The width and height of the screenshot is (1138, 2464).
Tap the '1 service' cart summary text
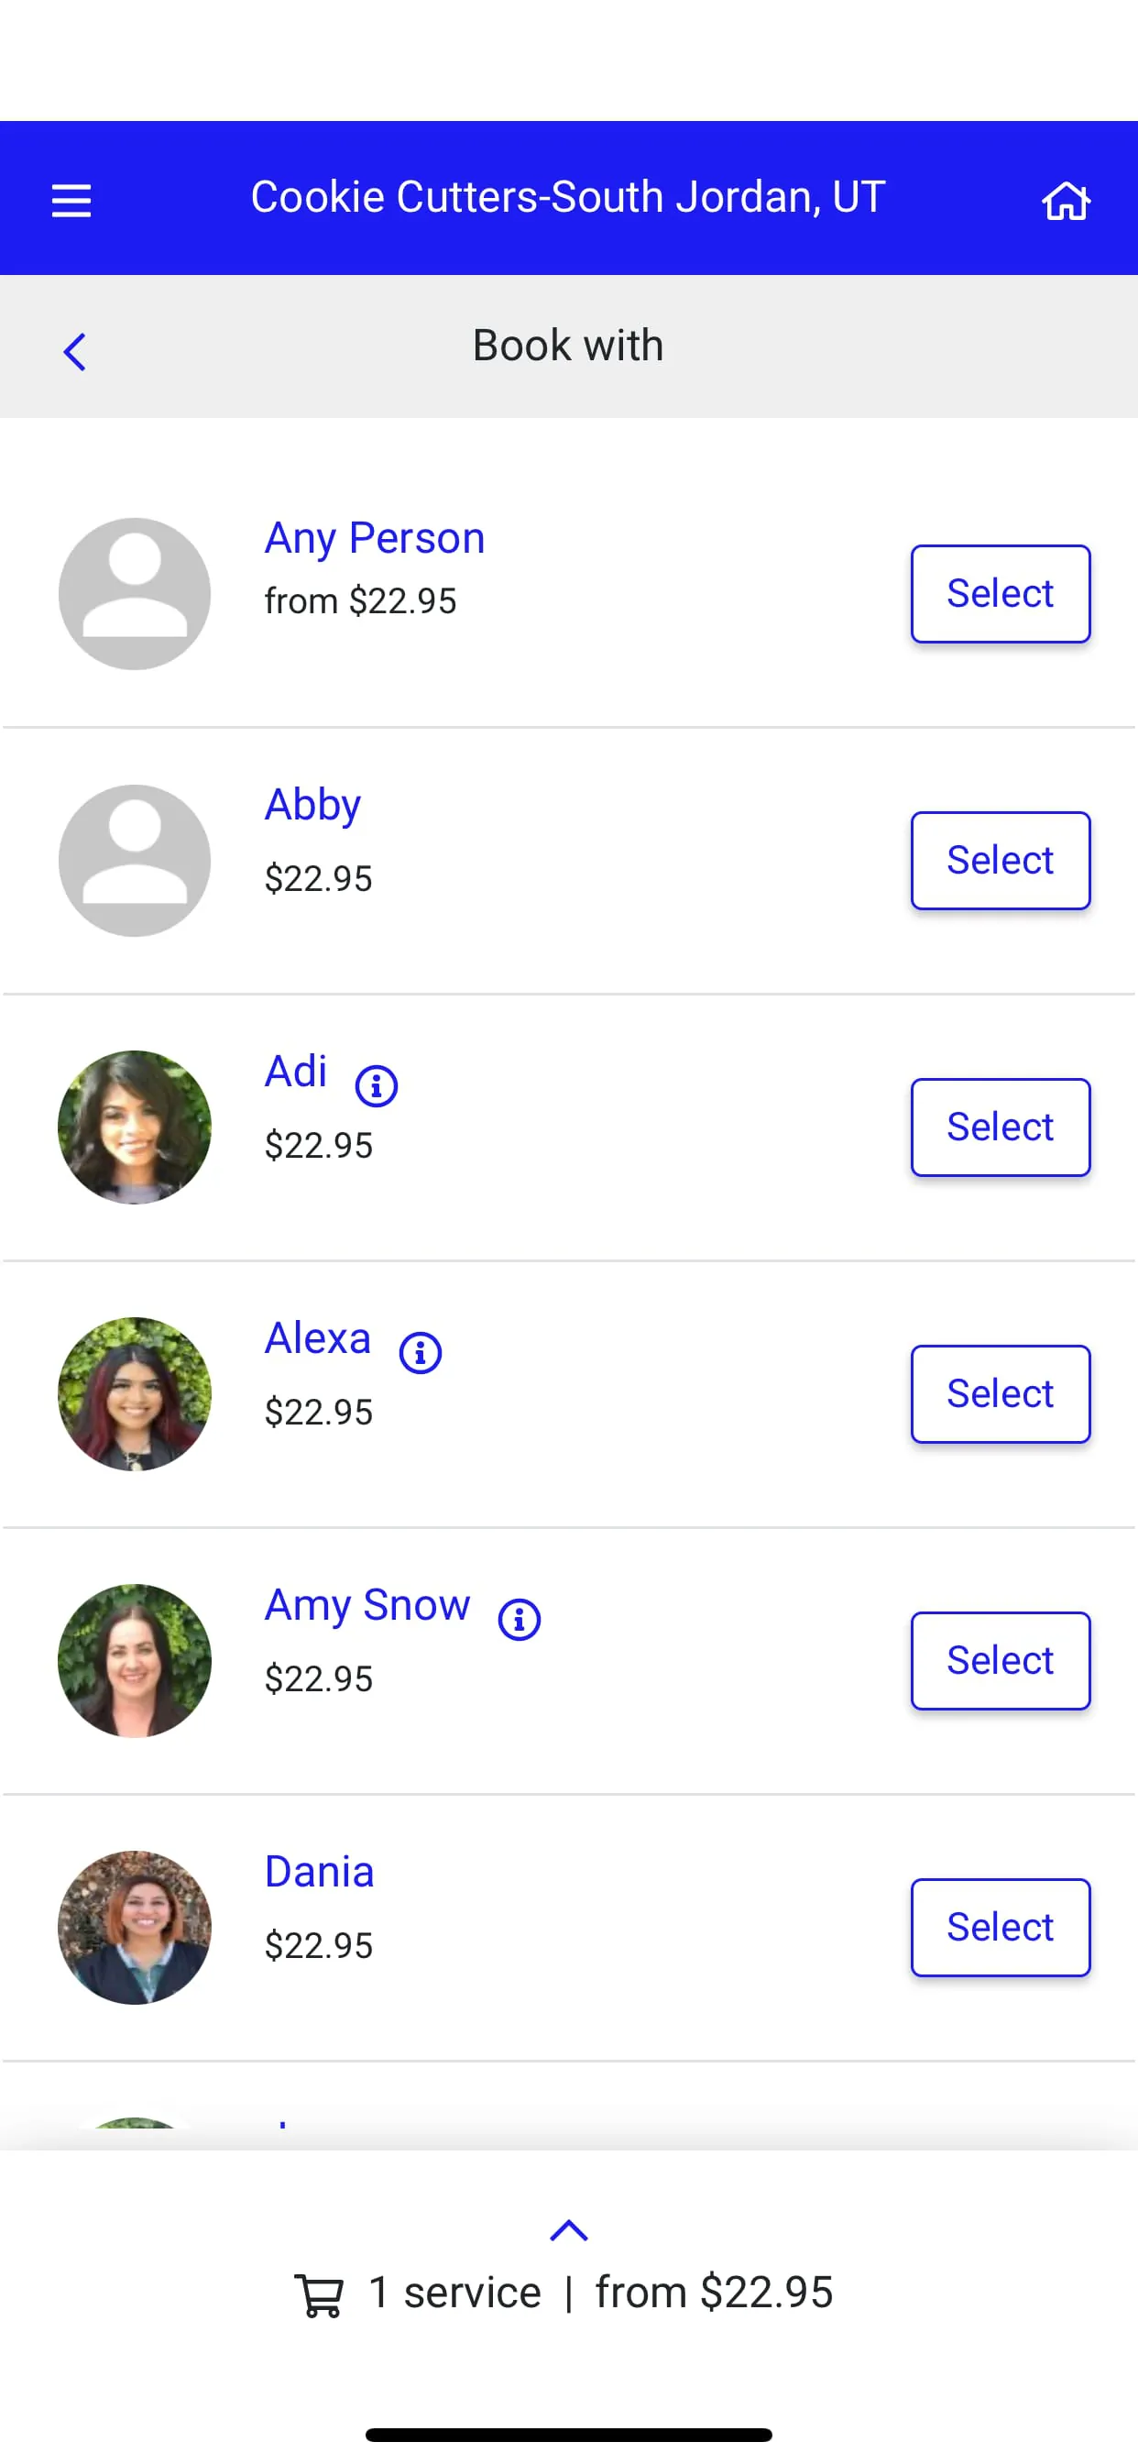click(x=454, y=2293)
